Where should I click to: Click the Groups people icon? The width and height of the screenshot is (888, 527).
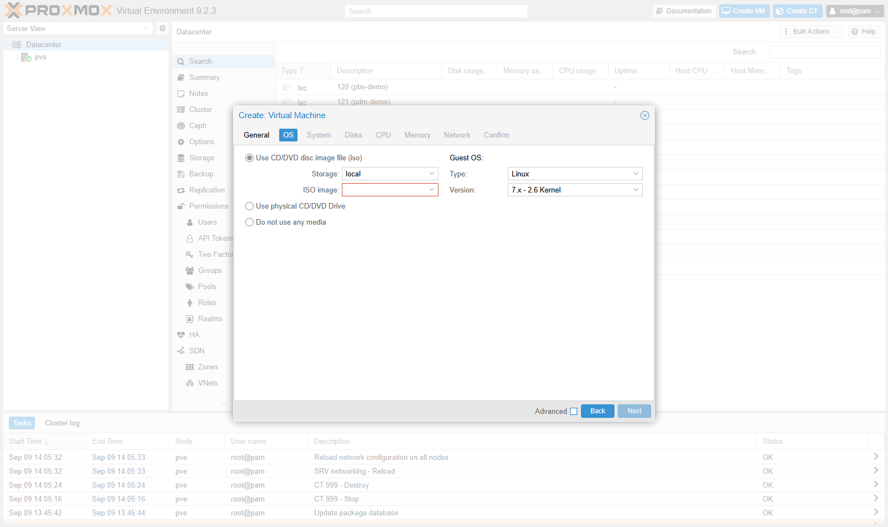190,271
